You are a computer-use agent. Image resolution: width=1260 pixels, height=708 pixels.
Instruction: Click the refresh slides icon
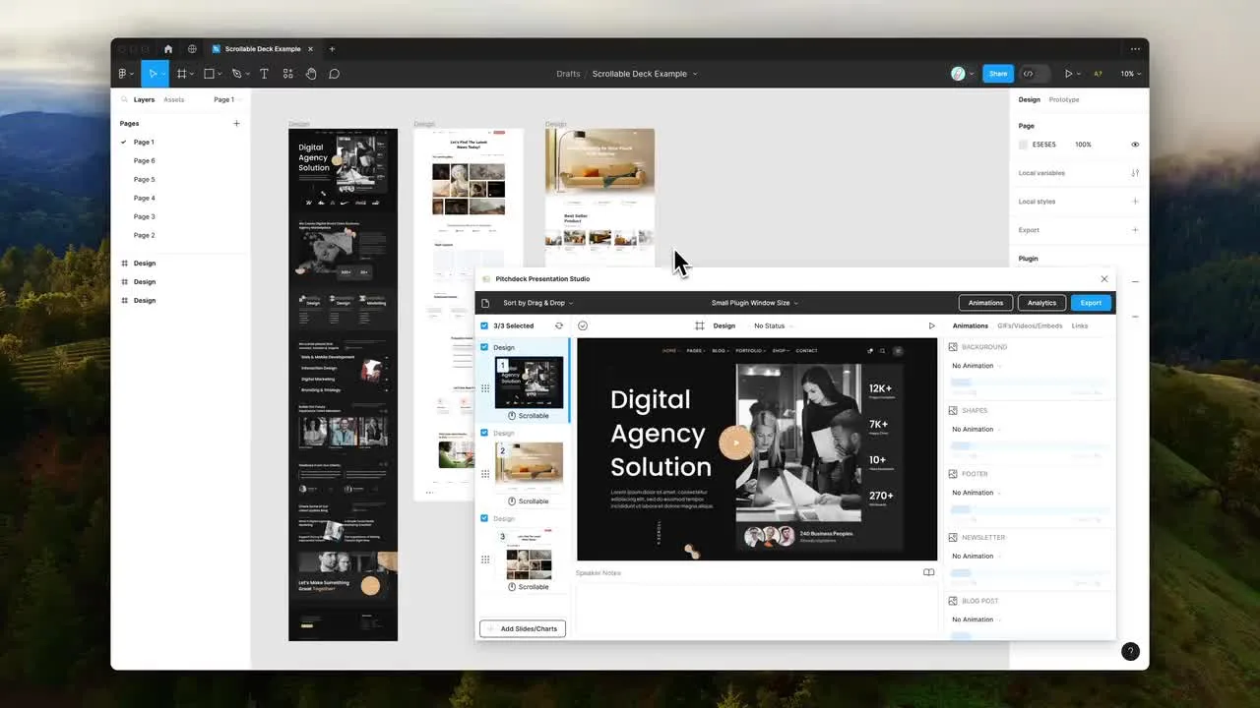point(559,325)
